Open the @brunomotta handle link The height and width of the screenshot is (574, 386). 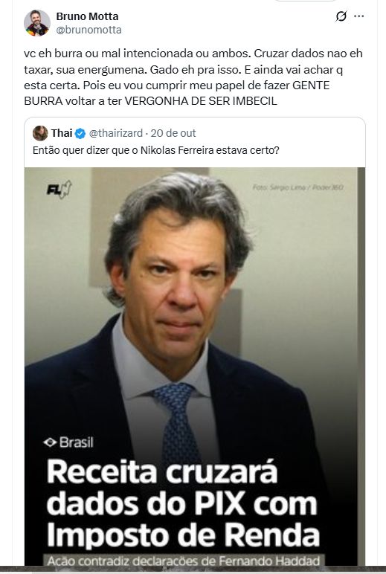coord(89,30)
